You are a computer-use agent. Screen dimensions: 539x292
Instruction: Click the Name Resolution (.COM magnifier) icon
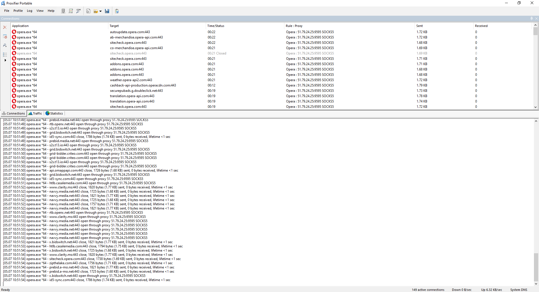tap(78, 11)
